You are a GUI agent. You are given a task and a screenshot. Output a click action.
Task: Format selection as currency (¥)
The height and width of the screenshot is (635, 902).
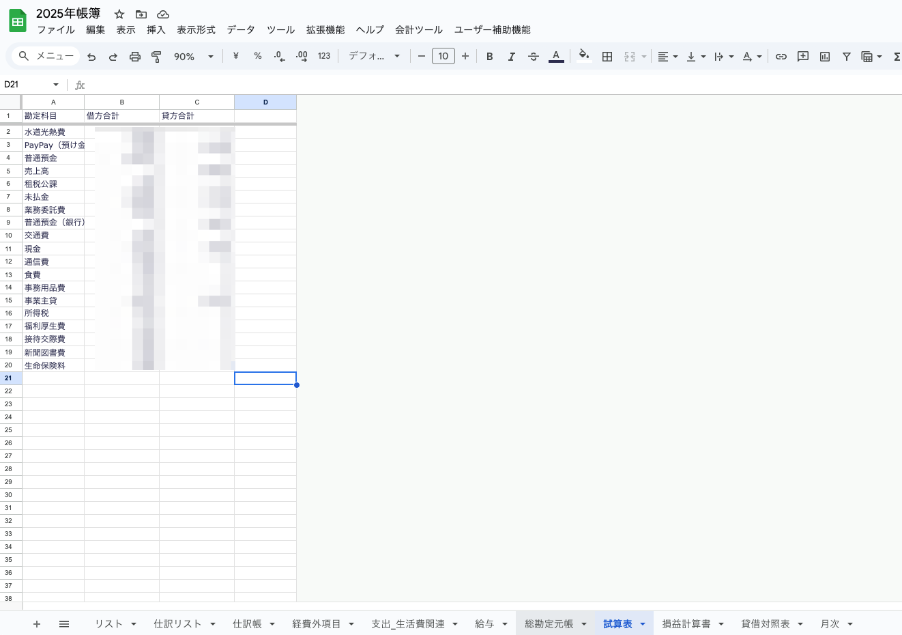pos(235,56)
